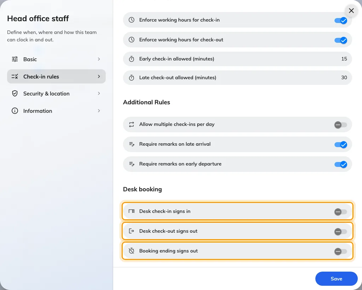Click the Check-in rules chevron arrow
Image resolution: width=362 pixels, height=290 pixels.
(99, 76)
